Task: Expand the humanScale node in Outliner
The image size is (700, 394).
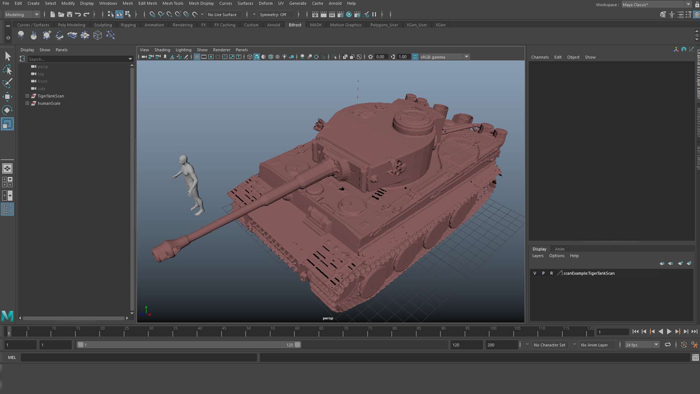Action: click(x=27, y=103)
